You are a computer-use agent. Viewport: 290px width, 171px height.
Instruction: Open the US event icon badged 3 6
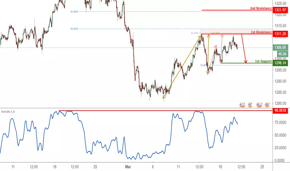(x=259, y=105)
